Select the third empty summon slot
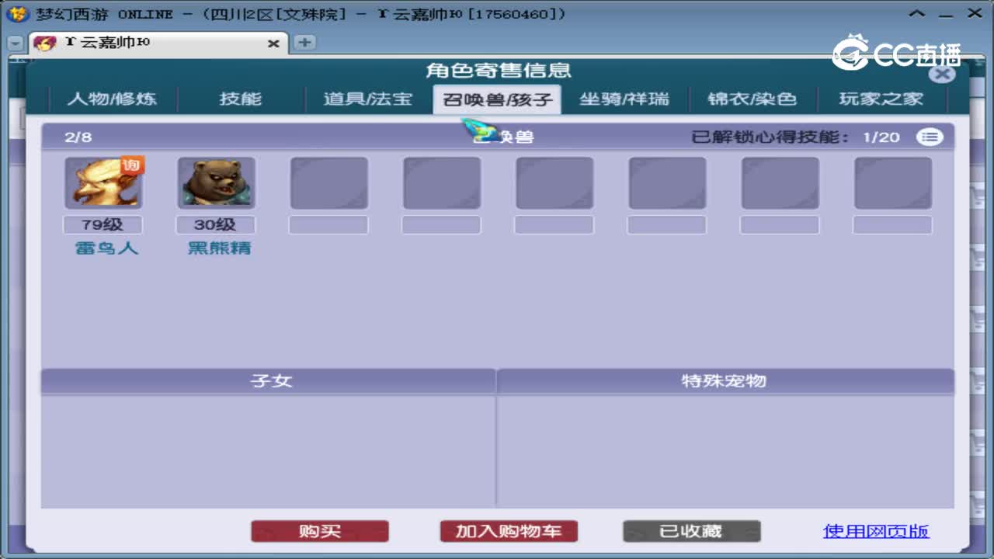The width and height of the screenshot is (994, 559). pyautogui.click(x=554, y=183)
